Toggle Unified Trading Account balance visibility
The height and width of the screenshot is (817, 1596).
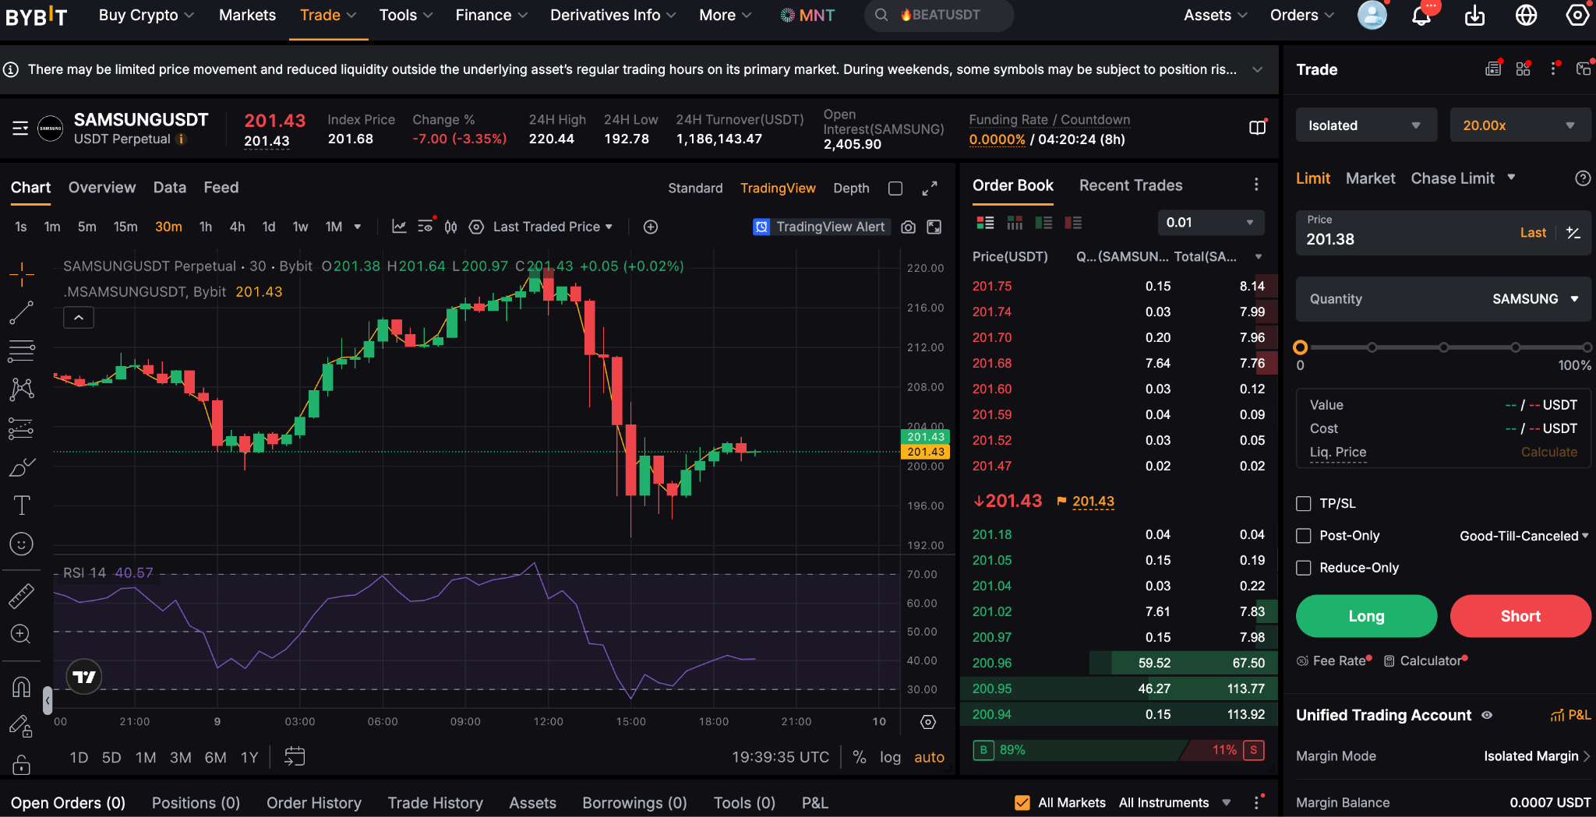(1487, 715)
